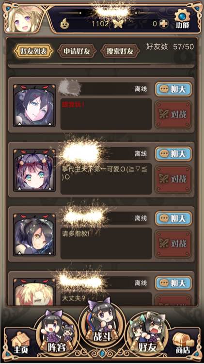The image size is (204, 364).
Task: Open the 好友 friends icon
Action: pos(147,332)
